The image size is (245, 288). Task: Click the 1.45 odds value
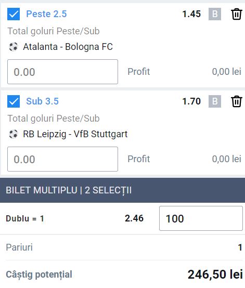pos(191,14)
